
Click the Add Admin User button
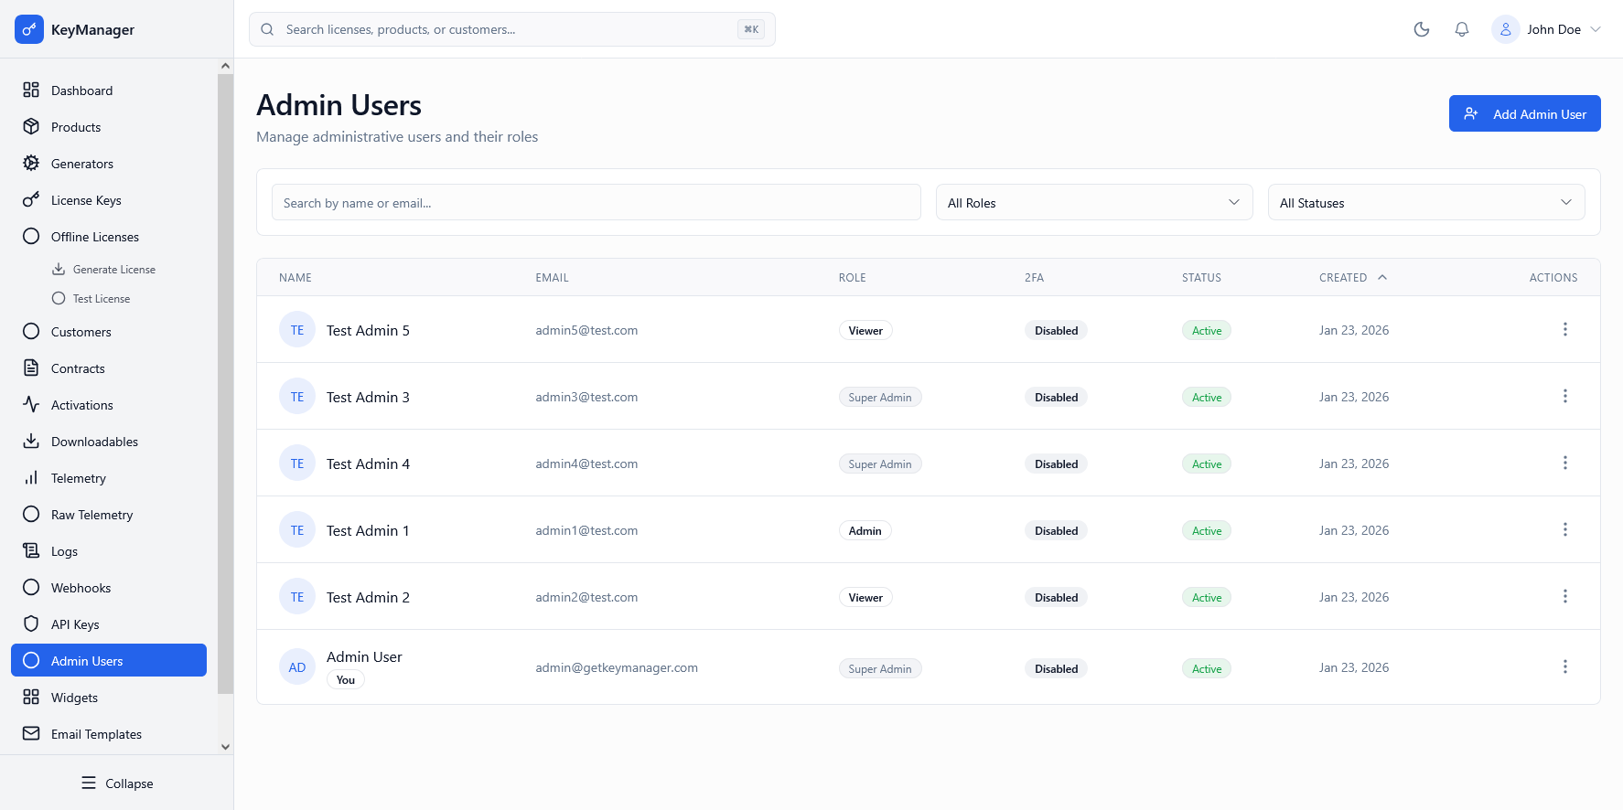click(x=1524, y=113)
